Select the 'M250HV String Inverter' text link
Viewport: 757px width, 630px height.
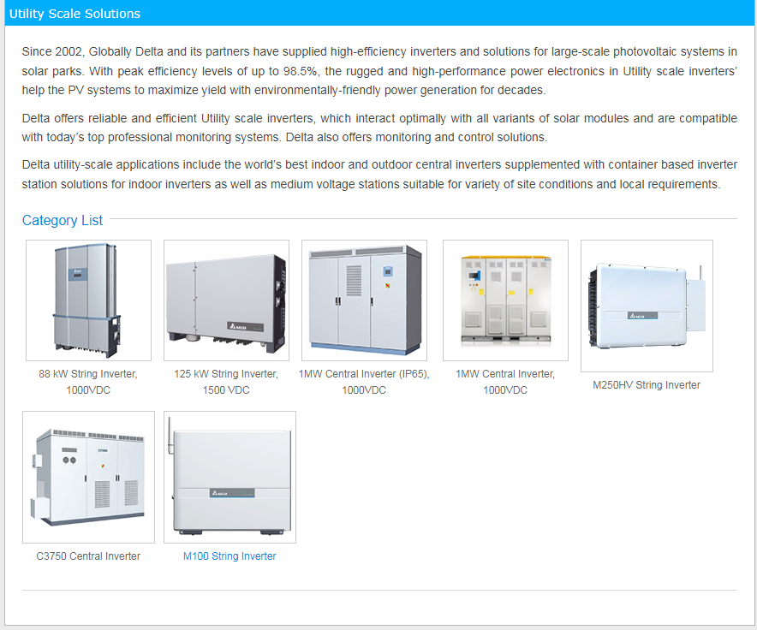click(x=647, y=385)
